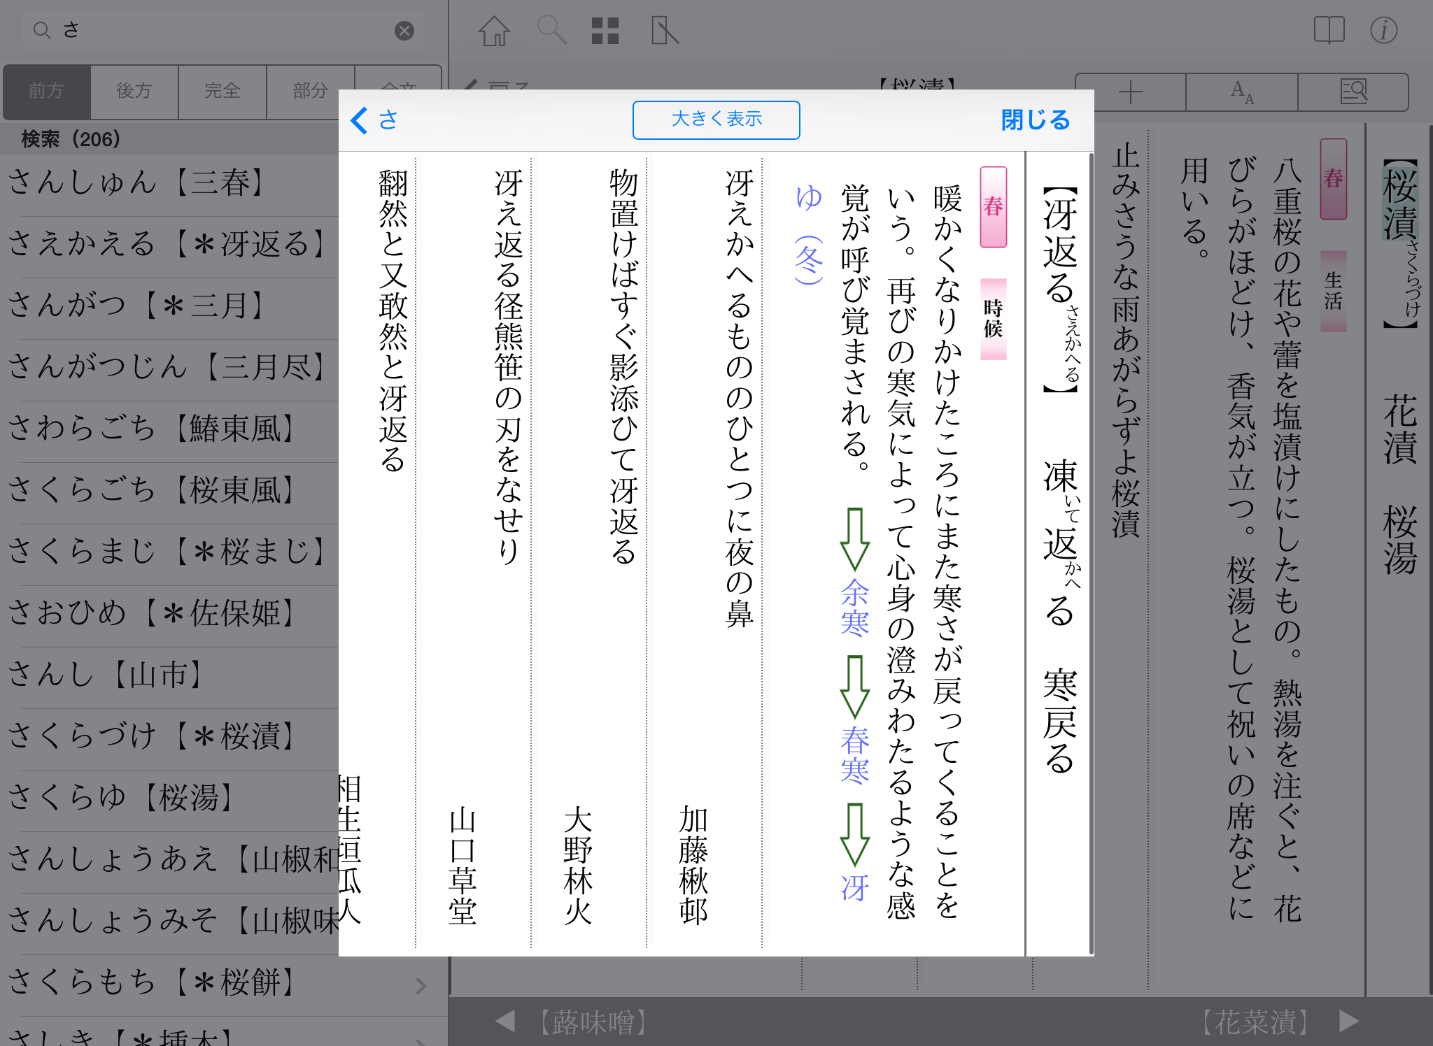Image resolution: width=1433 pixels, height=1046 pixels.
Task: Tap the info circle icon
Action: pos(1383,31)
